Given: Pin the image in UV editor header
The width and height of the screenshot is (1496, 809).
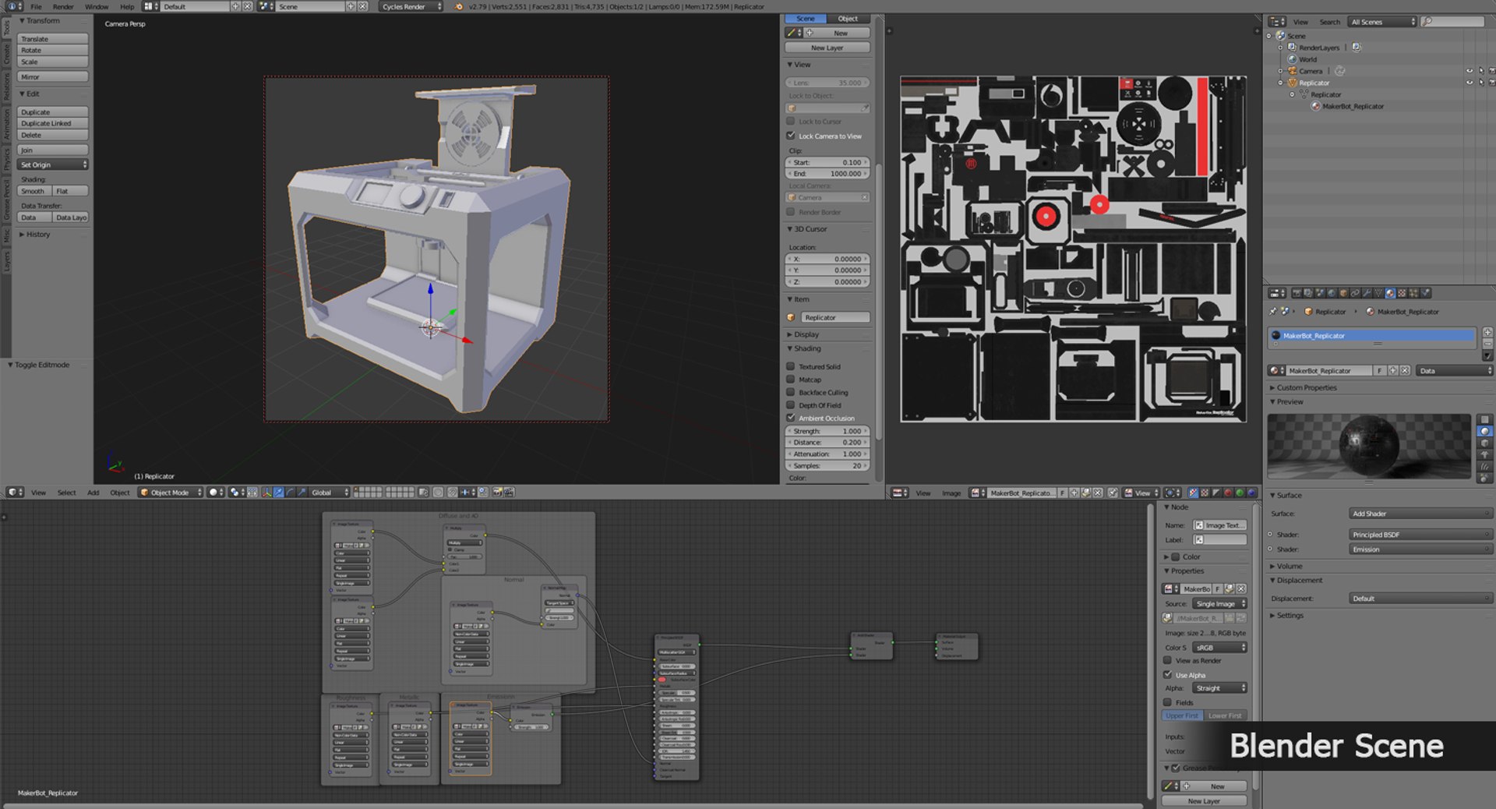Looking at the screenshot, I should 1113,493.
